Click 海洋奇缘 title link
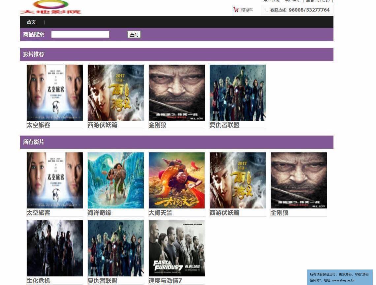 100,213
